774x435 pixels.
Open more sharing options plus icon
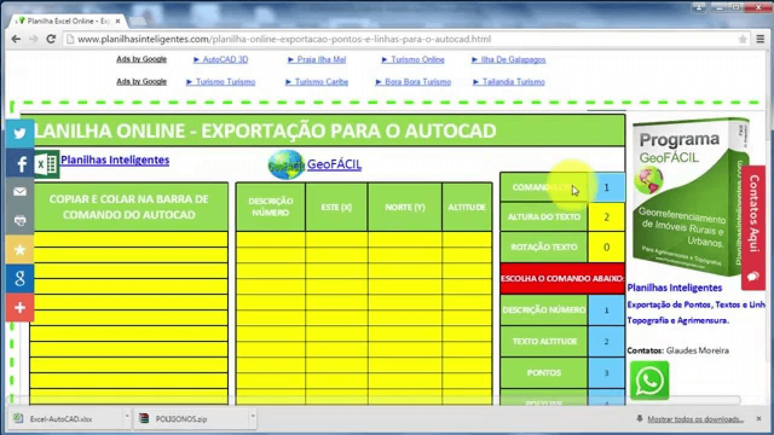click(x=20, y=308)
